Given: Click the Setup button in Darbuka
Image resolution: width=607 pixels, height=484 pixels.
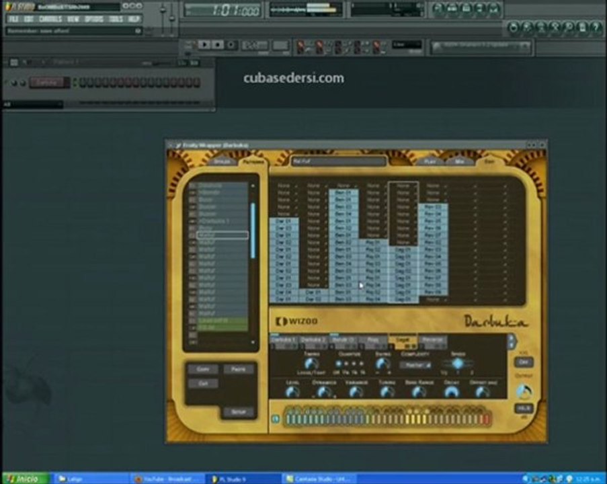Looking at the screenshot, I should (239, 412).
